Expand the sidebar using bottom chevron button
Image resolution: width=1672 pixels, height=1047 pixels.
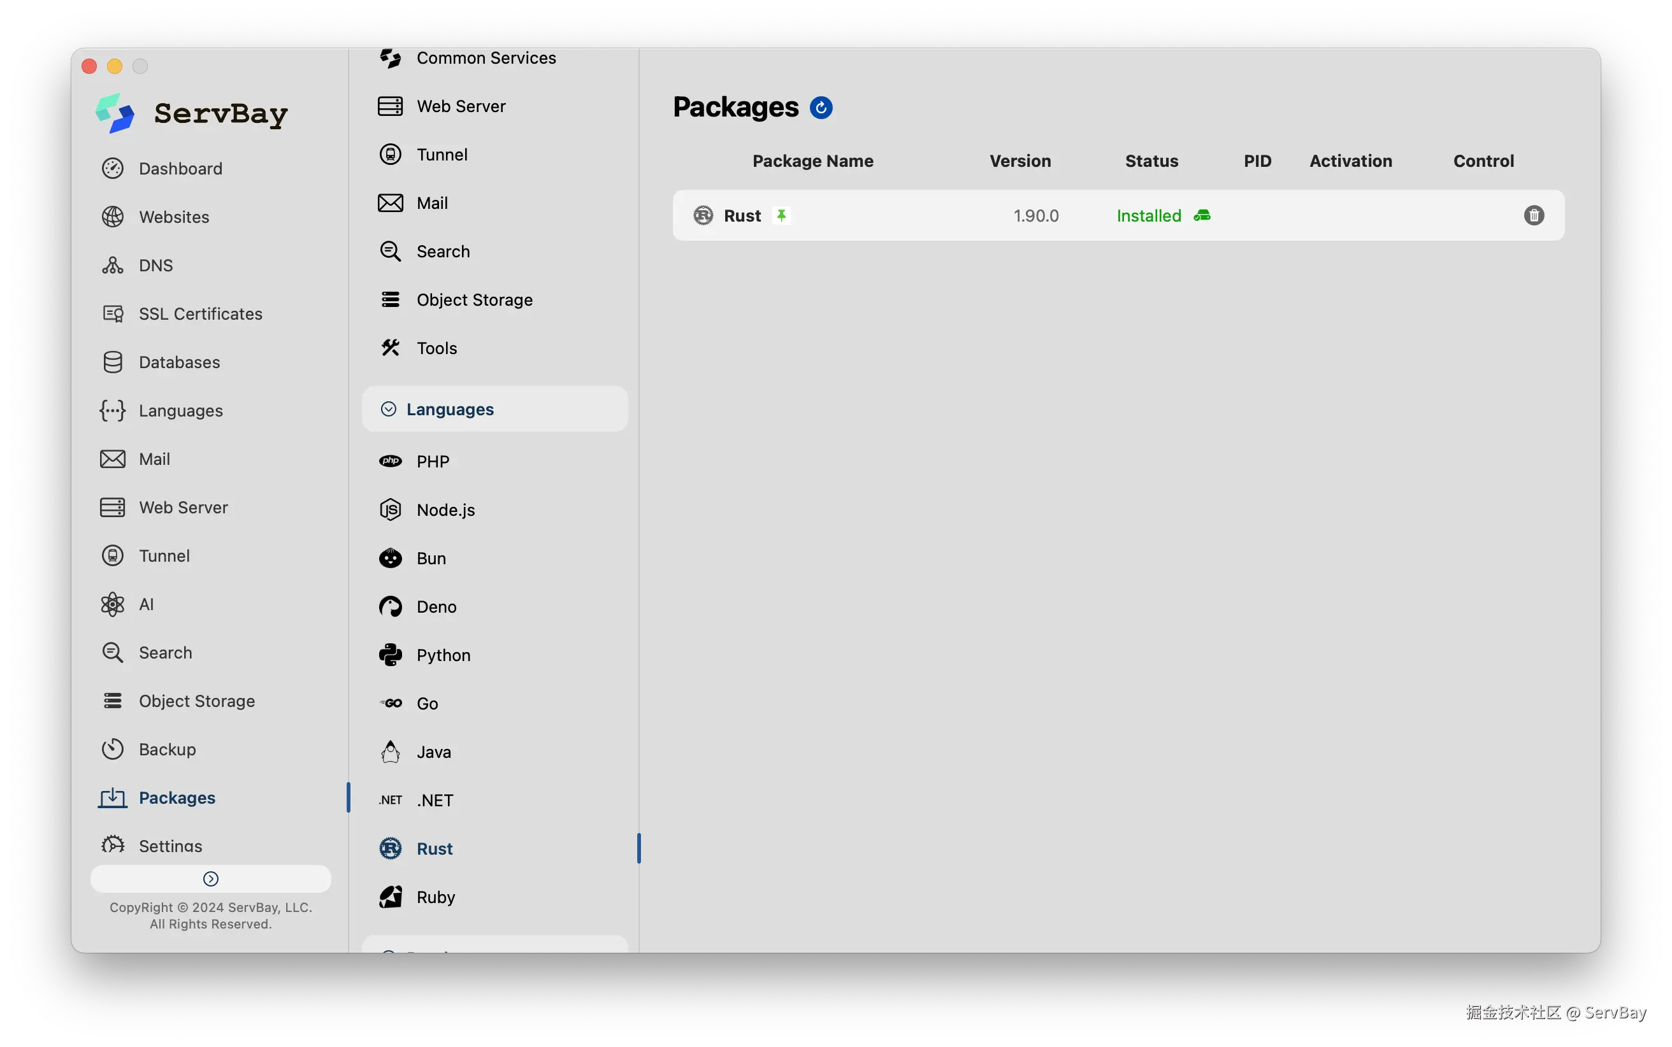(x=210, y=879)
